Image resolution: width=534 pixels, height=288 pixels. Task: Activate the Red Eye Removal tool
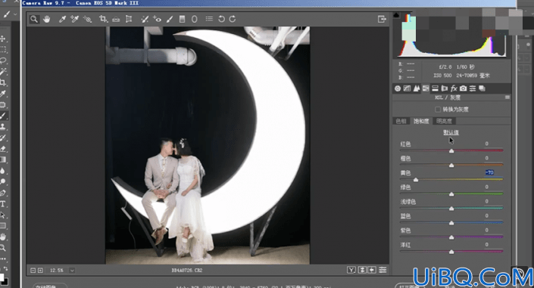(x=157, y=19)
